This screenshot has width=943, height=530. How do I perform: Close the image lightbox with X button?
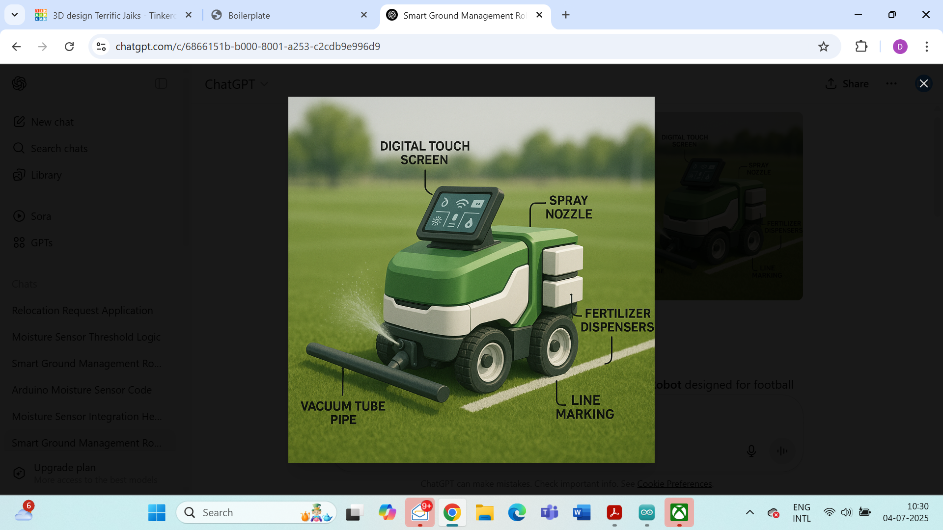(x=923, y=83)
